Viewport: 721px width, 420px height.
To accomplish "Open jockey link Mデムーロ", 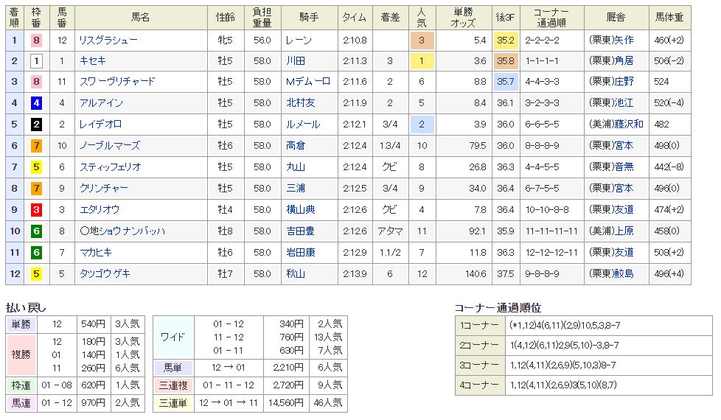I will coord(308,82).
